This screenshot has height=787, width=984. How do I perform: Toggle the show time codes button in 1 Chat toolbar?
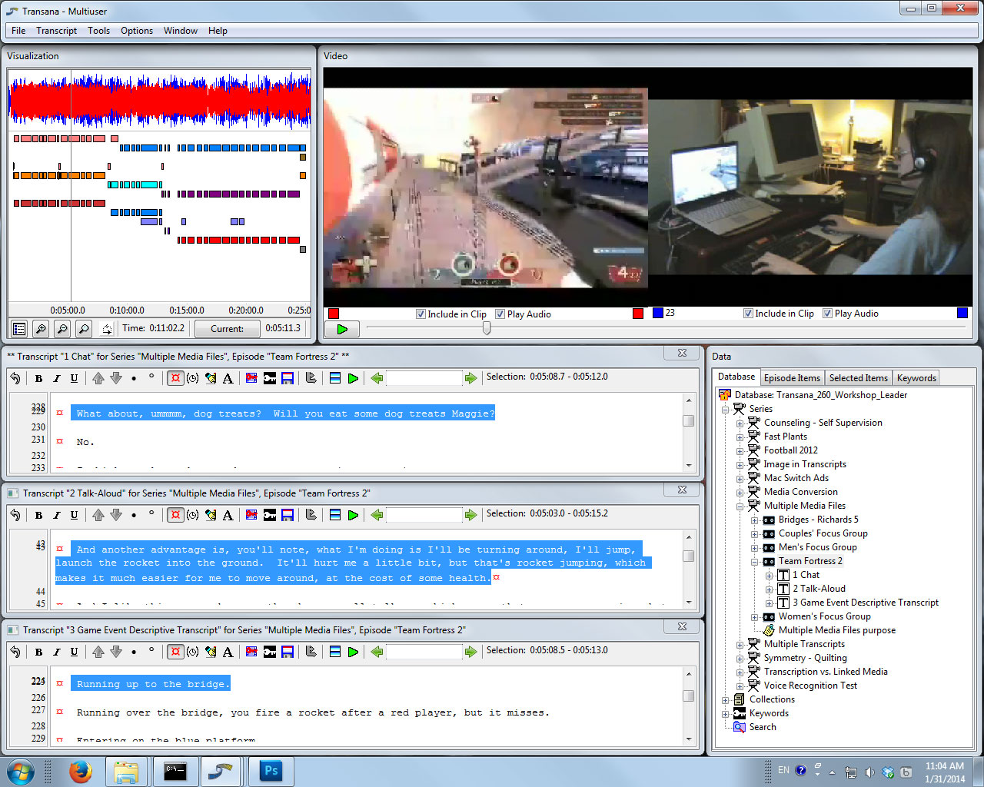point(175,378)
